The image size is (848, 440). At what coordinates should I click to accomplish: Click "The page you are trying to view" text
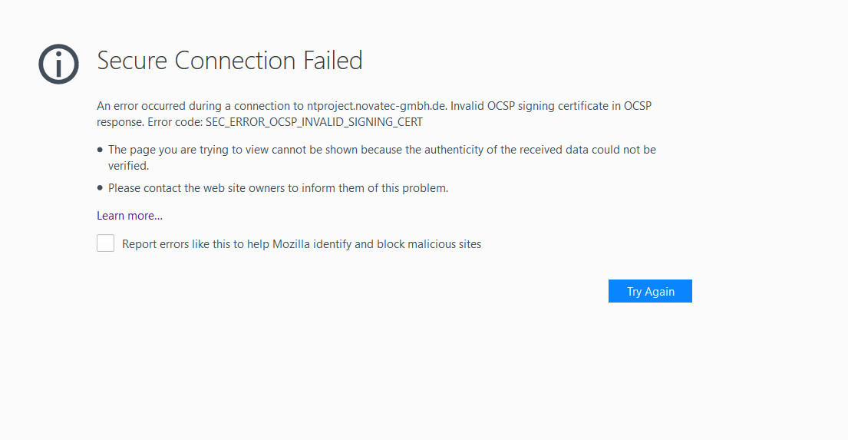tap(188, 150)
